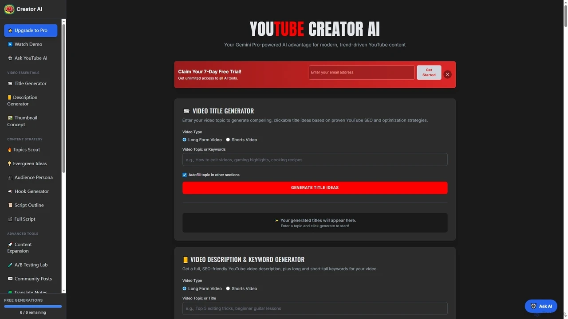Click the email address field in trial banner
The height and width of the screenshot is (319, 568).
pos(362,72)
